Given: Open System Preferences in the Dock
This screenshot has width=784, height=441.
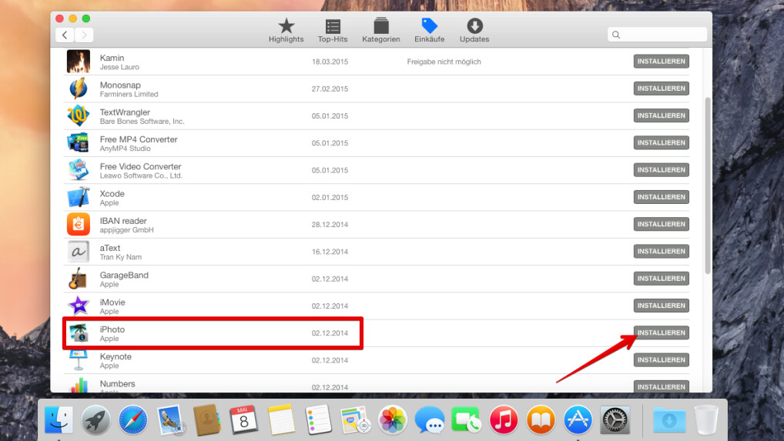Looking at the screenshot, I should point(615,420).
